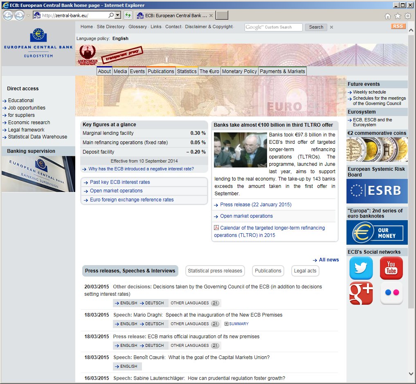This screenshot has width=416, height=384.
Task: Open the RSS feed button
Action: 398,26
